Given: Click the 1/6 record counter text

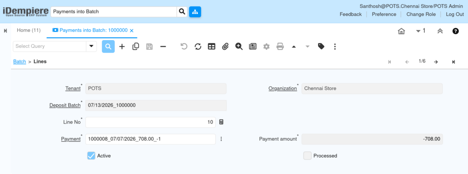Looking at the screenshot, I should [422, 61].
